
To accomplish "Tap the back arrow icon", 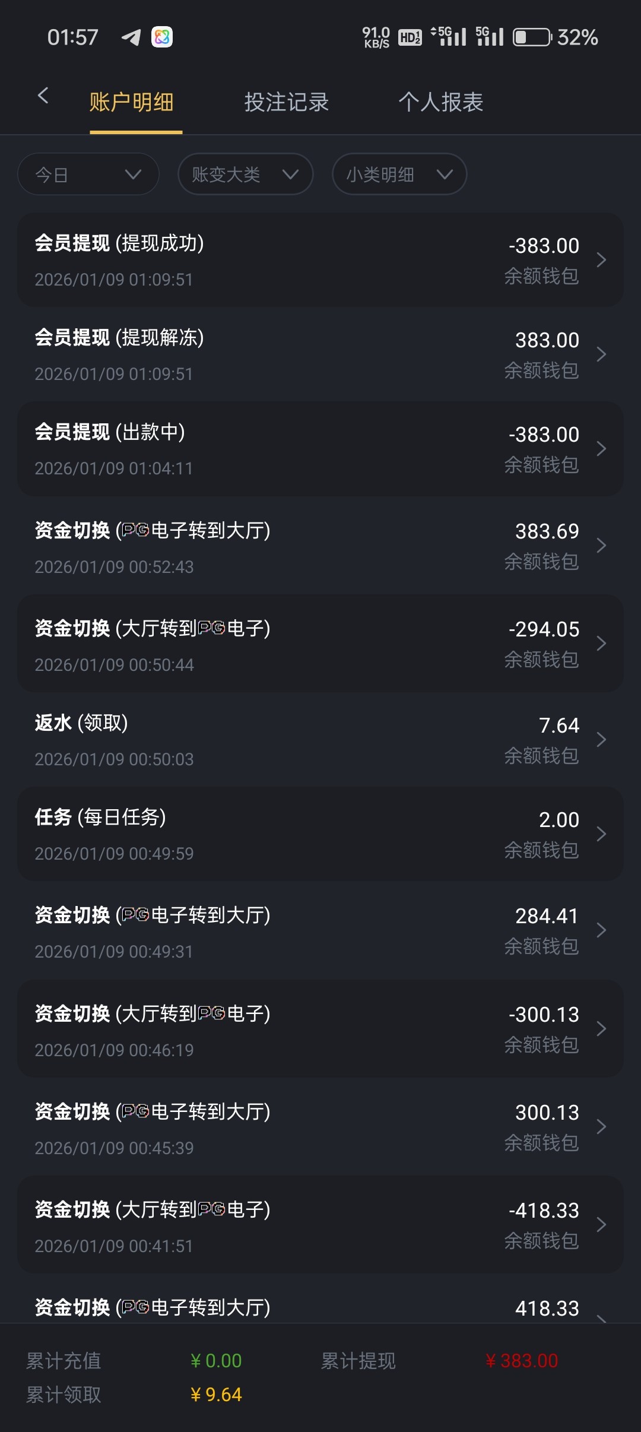I will click(x=43, y=96).
